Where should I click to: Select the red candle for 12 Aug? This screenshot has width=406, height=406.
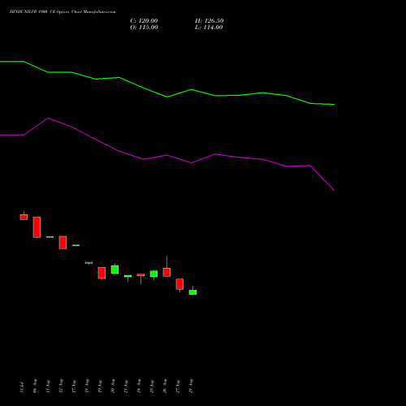click(63, 242)
